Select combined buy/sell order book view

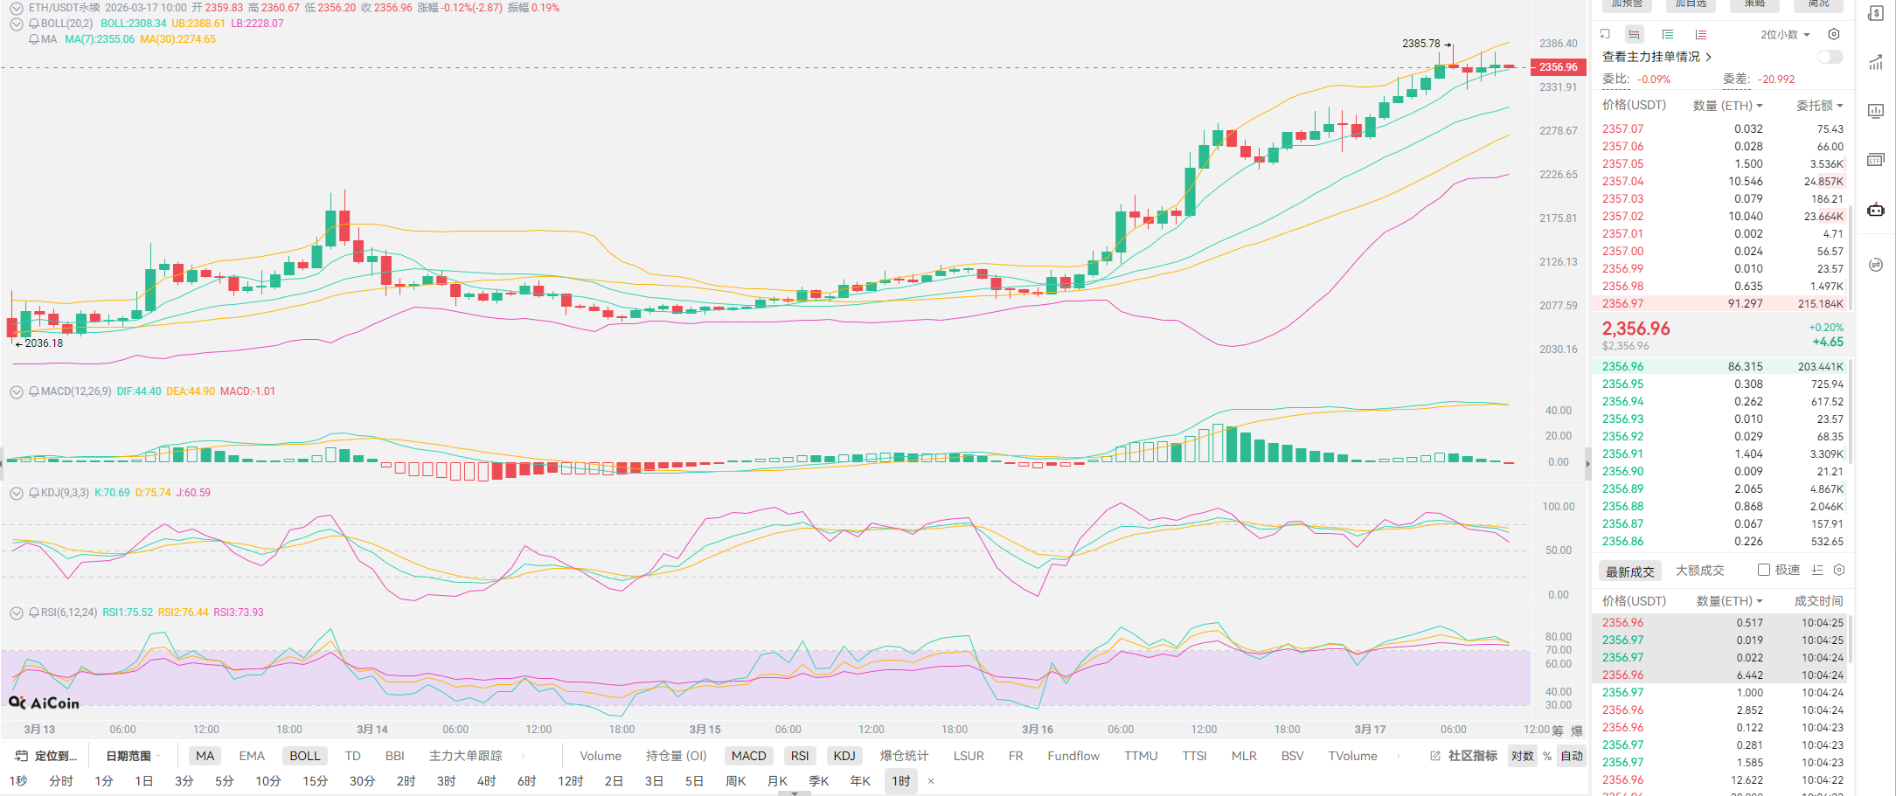pos(1634,35)
